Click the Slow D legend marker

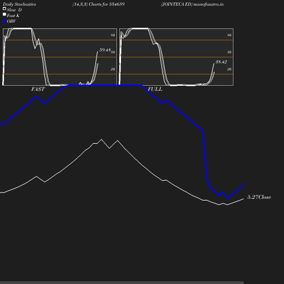click(5, 9)
